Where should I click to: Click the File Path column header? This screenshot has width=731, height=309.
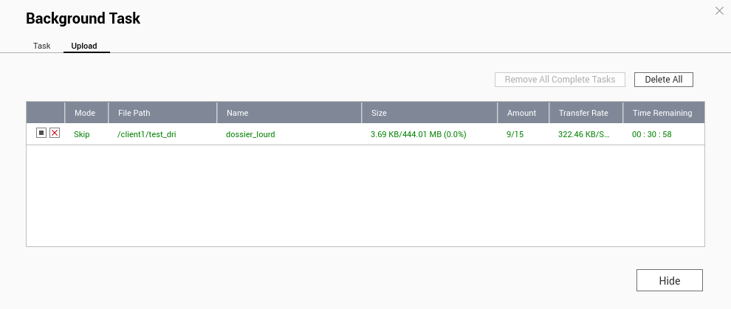coord(134,113)
